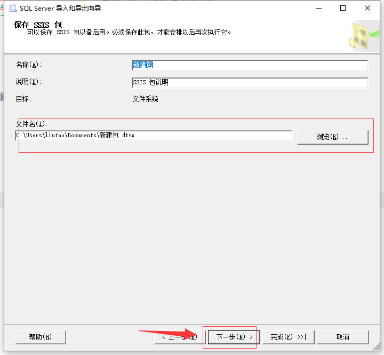
Task: Click the resize grip at window corner
Action: [x=377, y=347]
